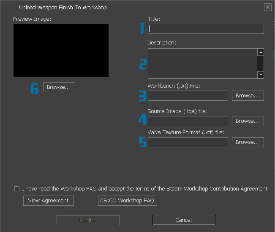Browse for the Source Image .tga file

[248, 121]
